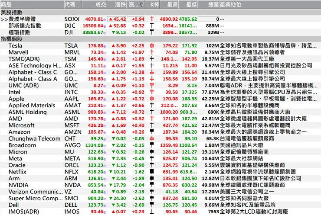This screenshot has width=321, height=215.
Task: Click the K-bar icon for Dell
Action: pos(152,205)
